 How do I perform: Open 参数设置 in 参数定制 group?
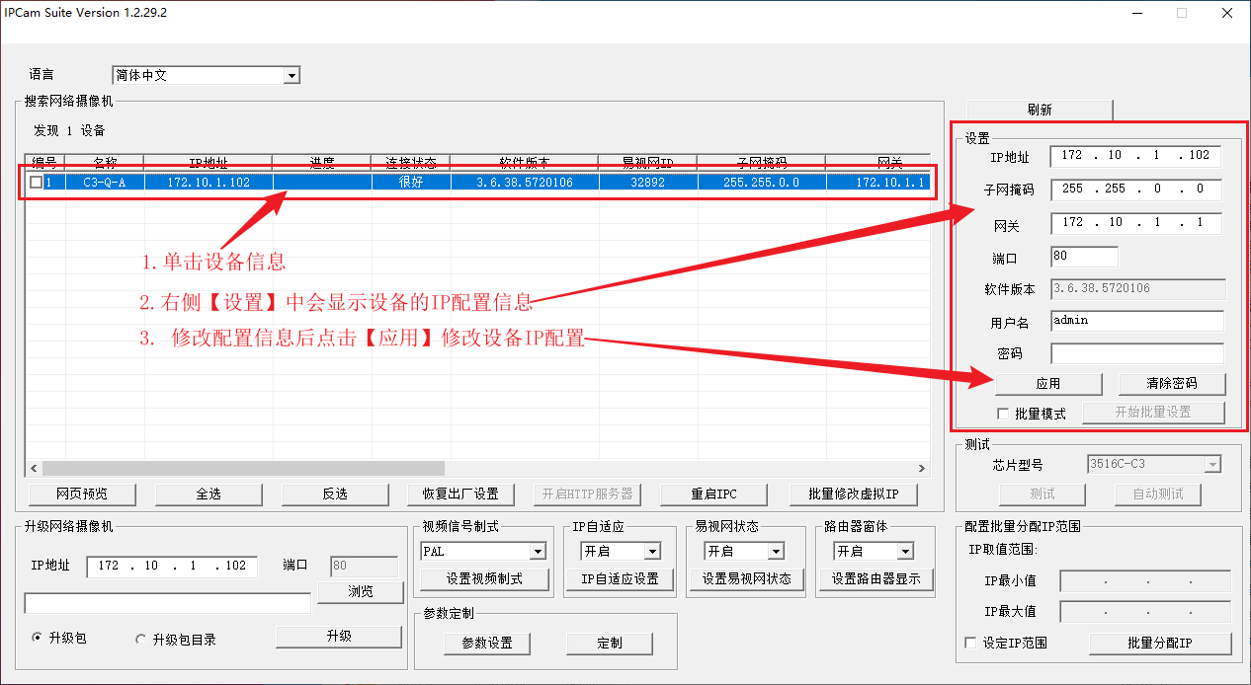click(x=487, y=643)
